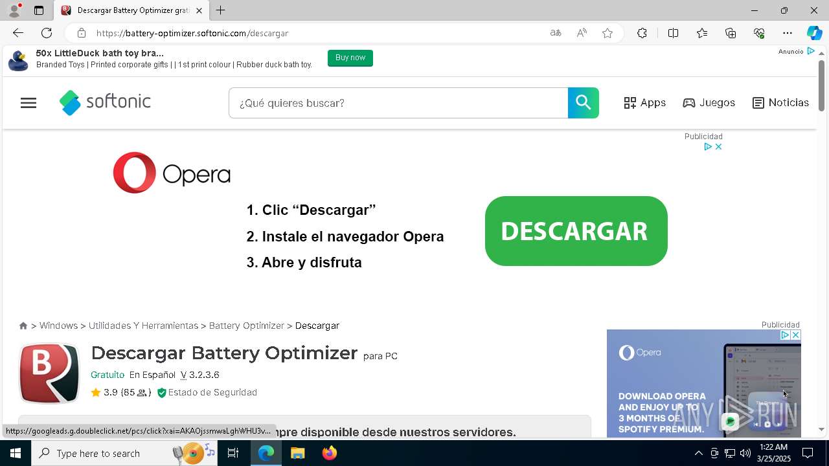
Task: Open network status tray icon
Action: [730, 453]
